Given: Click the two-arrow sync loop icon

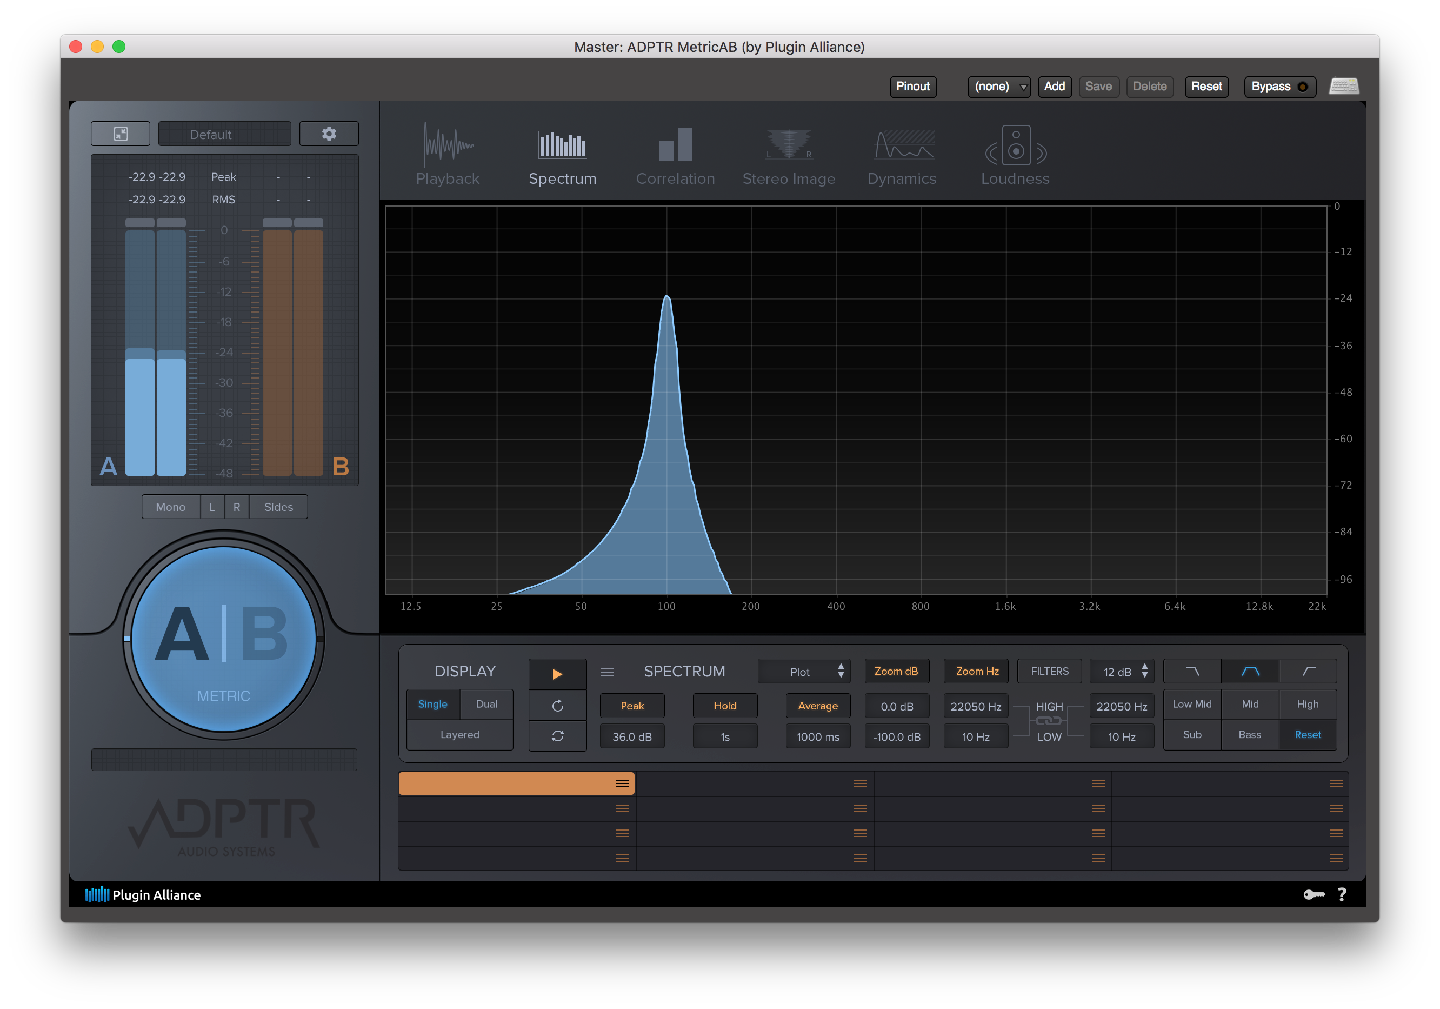Looking at the screenshot, I should (x=557, y=736).
